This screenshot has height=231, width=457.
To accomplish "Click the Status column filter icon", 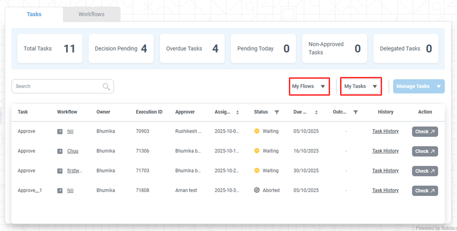I will tap(277, 112).
